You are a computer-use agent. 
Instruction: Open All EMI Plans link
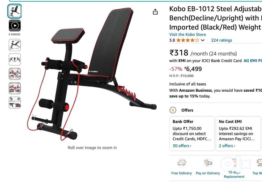pyautogui.click(x=253, y=61)
